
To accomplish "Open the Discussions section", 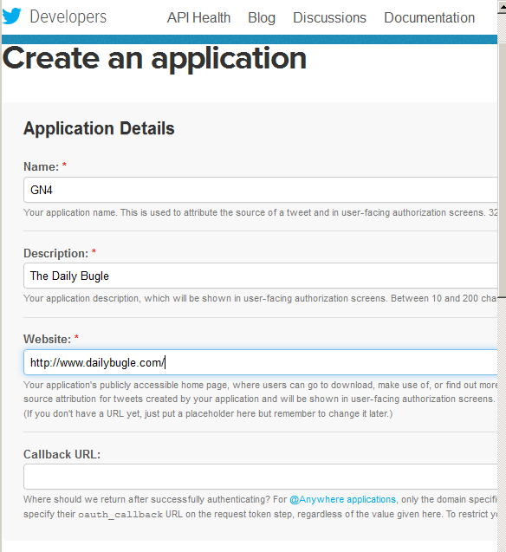I will tap(330, 17).
